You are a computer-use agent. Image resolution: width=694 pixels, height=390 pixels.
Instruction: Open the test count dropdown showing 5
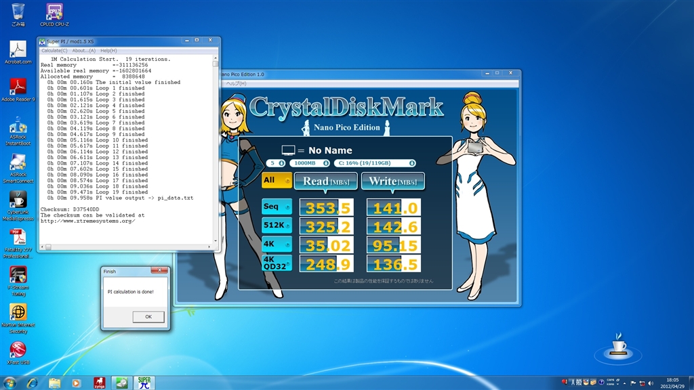click(x=276, y=163)
